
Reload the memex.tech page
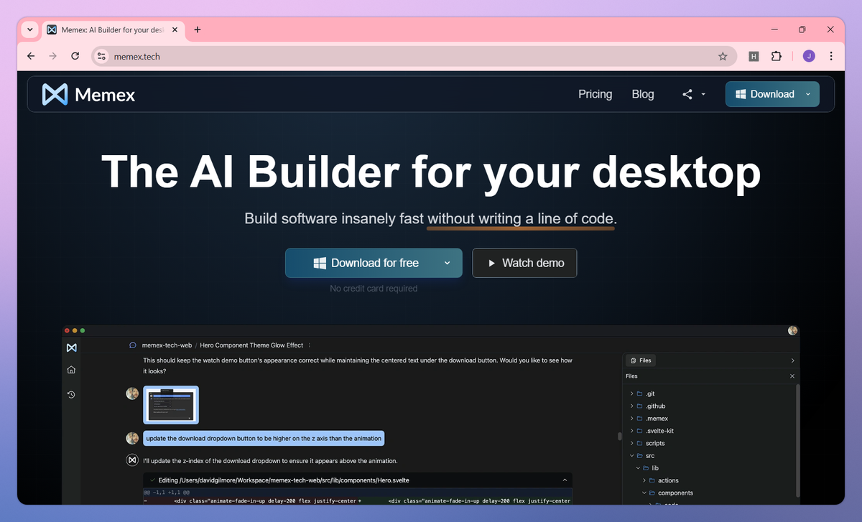[x=75, y=56]
